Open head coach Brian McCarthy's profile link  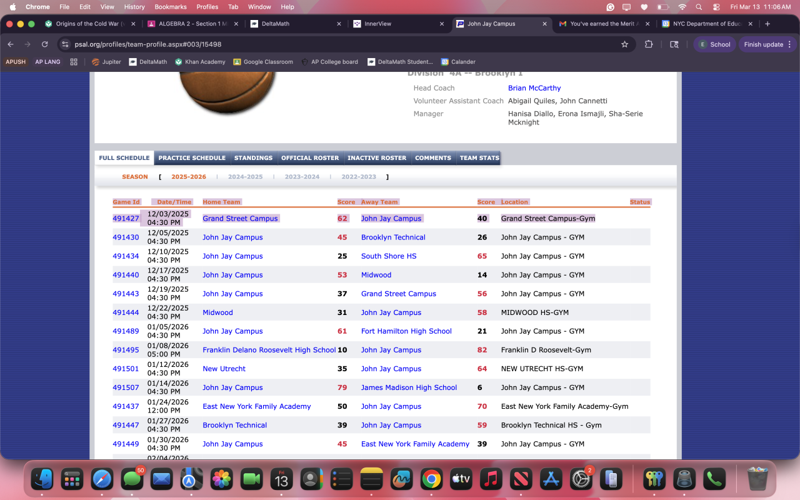click(x=534, y=88)
